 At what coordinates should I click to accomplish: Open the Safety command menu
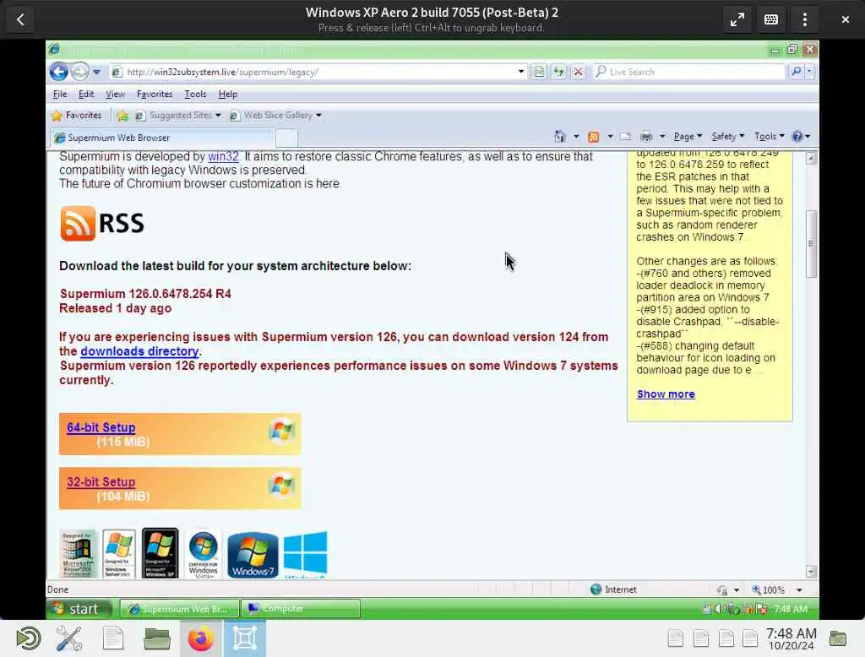coord(727,136)
